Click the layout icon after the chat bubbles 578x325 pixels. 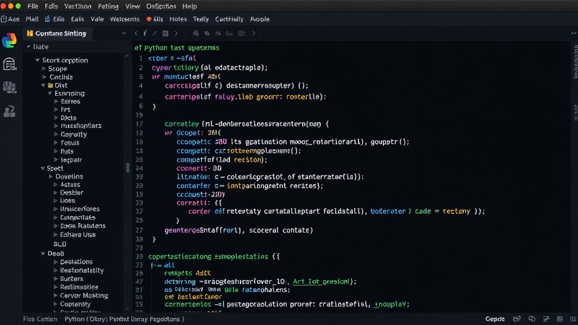[x=546, y=319]
